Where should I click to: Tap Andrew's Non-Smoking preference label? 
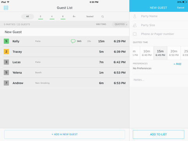pyautogui.click(x=42, y=83)
